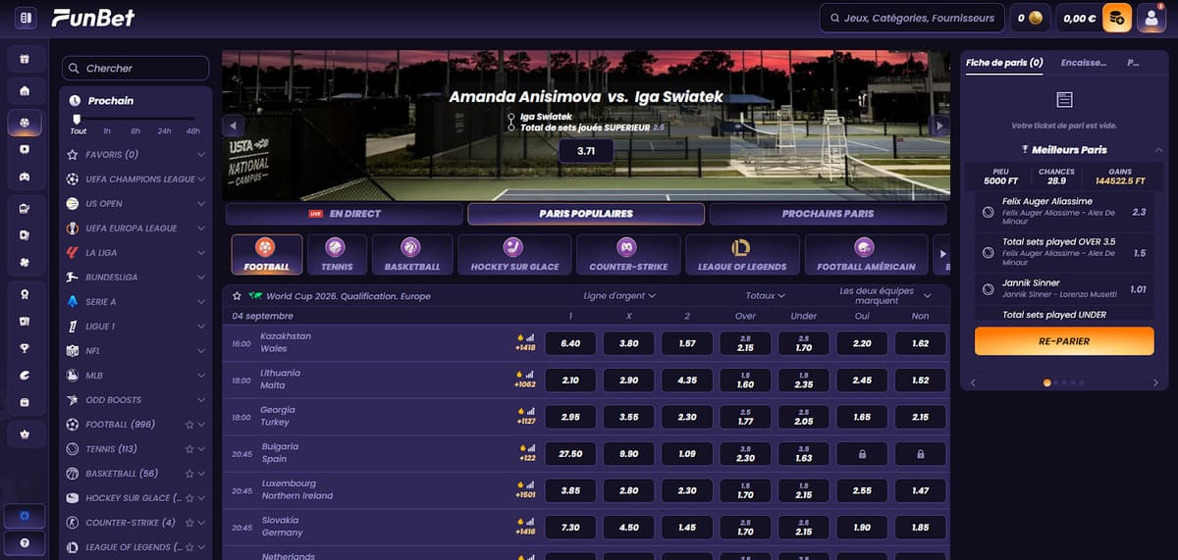Set the Prochain time filter to 24h
Image resolution: width=1178 pixels, height=560 pixels.
pyautogui.click(x=164, y=130)
